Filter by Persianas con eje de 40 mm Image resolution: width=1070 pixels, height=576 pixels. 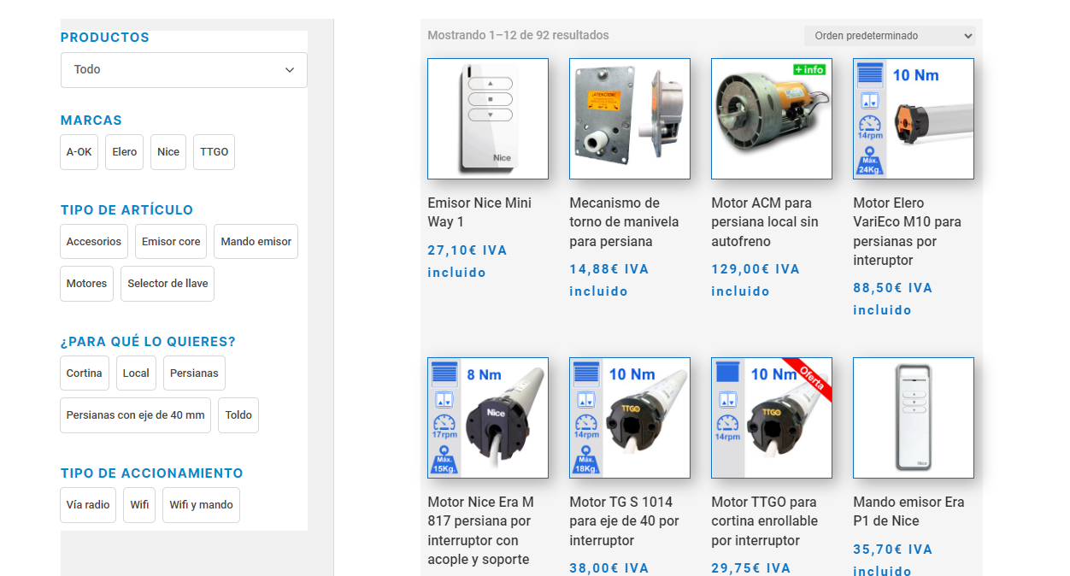coord(135,415)
